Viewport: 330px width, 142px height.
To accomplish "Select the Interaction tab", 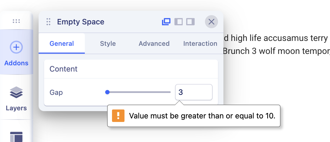I will point(200,44).
